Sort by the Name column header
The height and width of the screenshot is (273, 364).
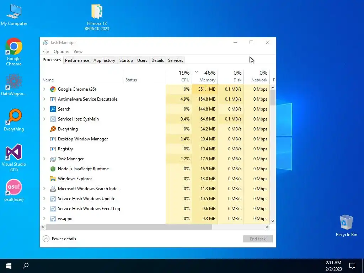(81, 77)
